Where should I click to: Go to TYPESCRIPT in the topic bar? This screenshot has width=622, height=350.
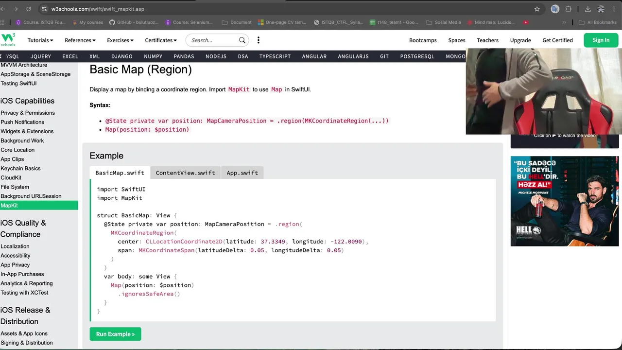point(275,56)
